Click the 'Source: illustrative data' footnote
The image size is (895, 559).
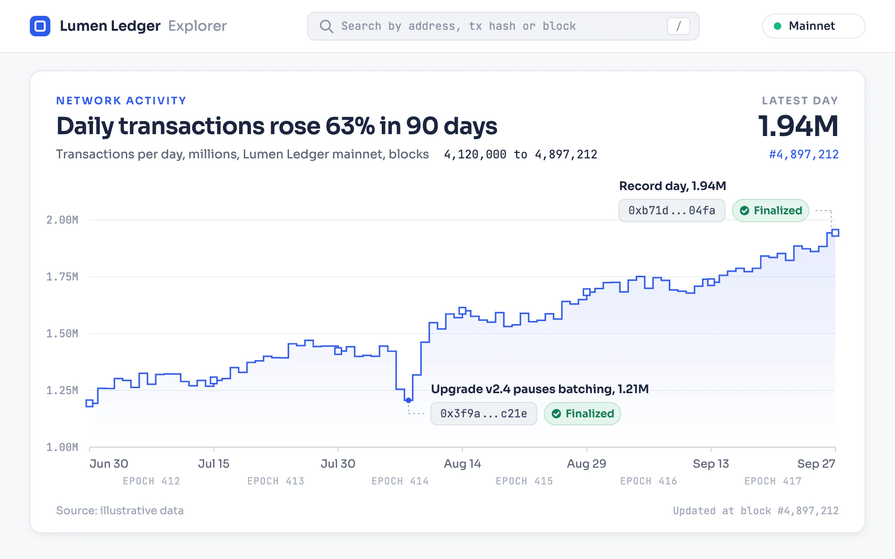(120, 511)
